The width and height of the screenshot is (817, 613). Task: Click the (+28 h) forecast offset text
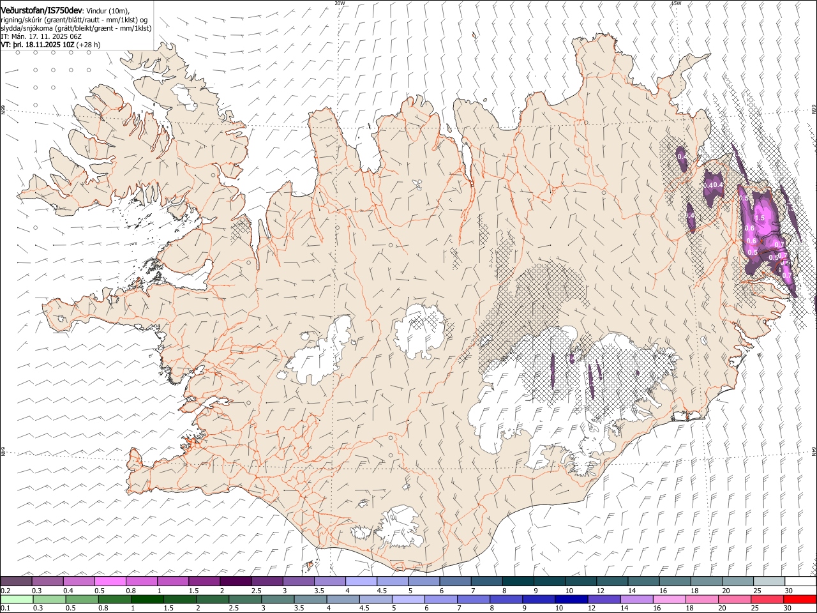[x=88, y=45]
